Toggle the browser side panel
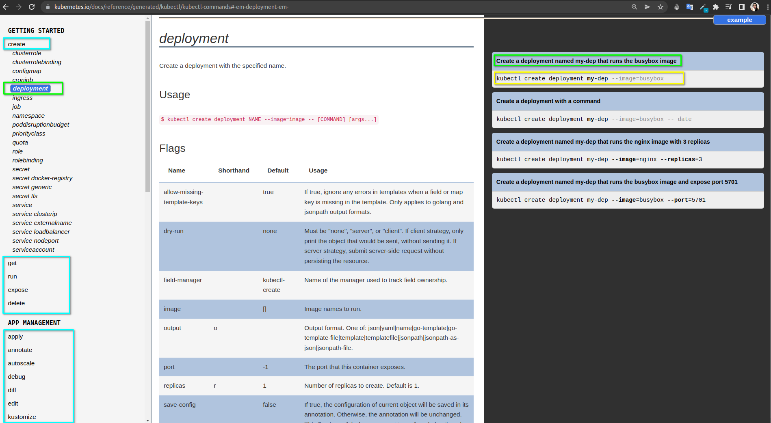Screen dimensions: 771x423 [741, 7]
